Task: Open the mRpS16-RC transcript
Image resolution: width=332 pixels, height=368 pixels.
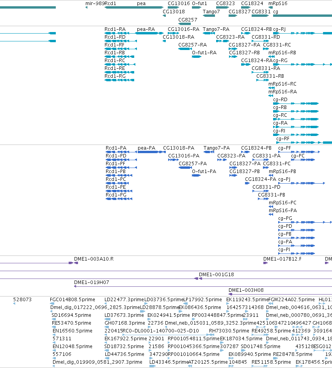Action: pos(282,84)
